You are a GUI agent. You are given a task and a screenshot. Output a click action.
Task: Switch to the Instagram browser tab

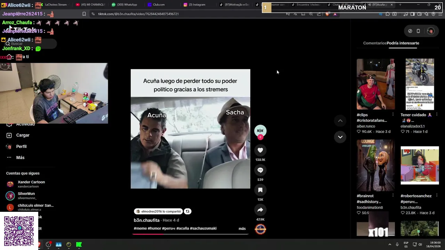pos(196,5)
